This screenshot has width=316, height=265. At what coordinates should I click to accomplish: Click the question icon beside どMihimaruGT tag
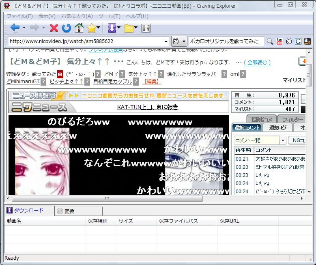[43, 82]
